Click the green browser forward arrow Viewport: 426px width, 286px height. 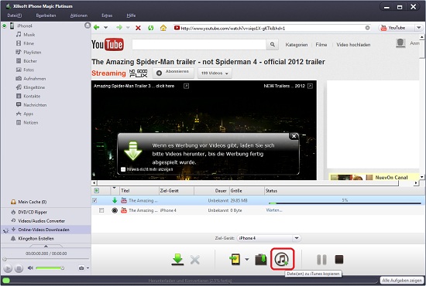click(119, 27)
